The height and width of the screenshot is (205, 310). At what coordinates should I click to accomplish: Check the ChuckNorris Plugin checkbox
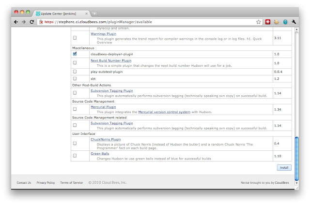75,144
